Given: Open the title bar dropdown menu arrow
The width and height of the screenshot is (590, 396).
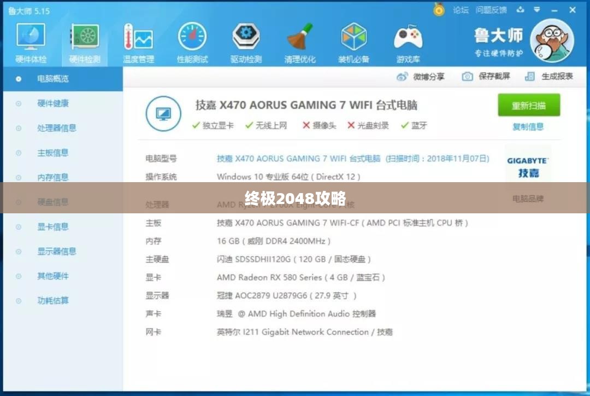Looking at the screenshot, I should 537,10.
